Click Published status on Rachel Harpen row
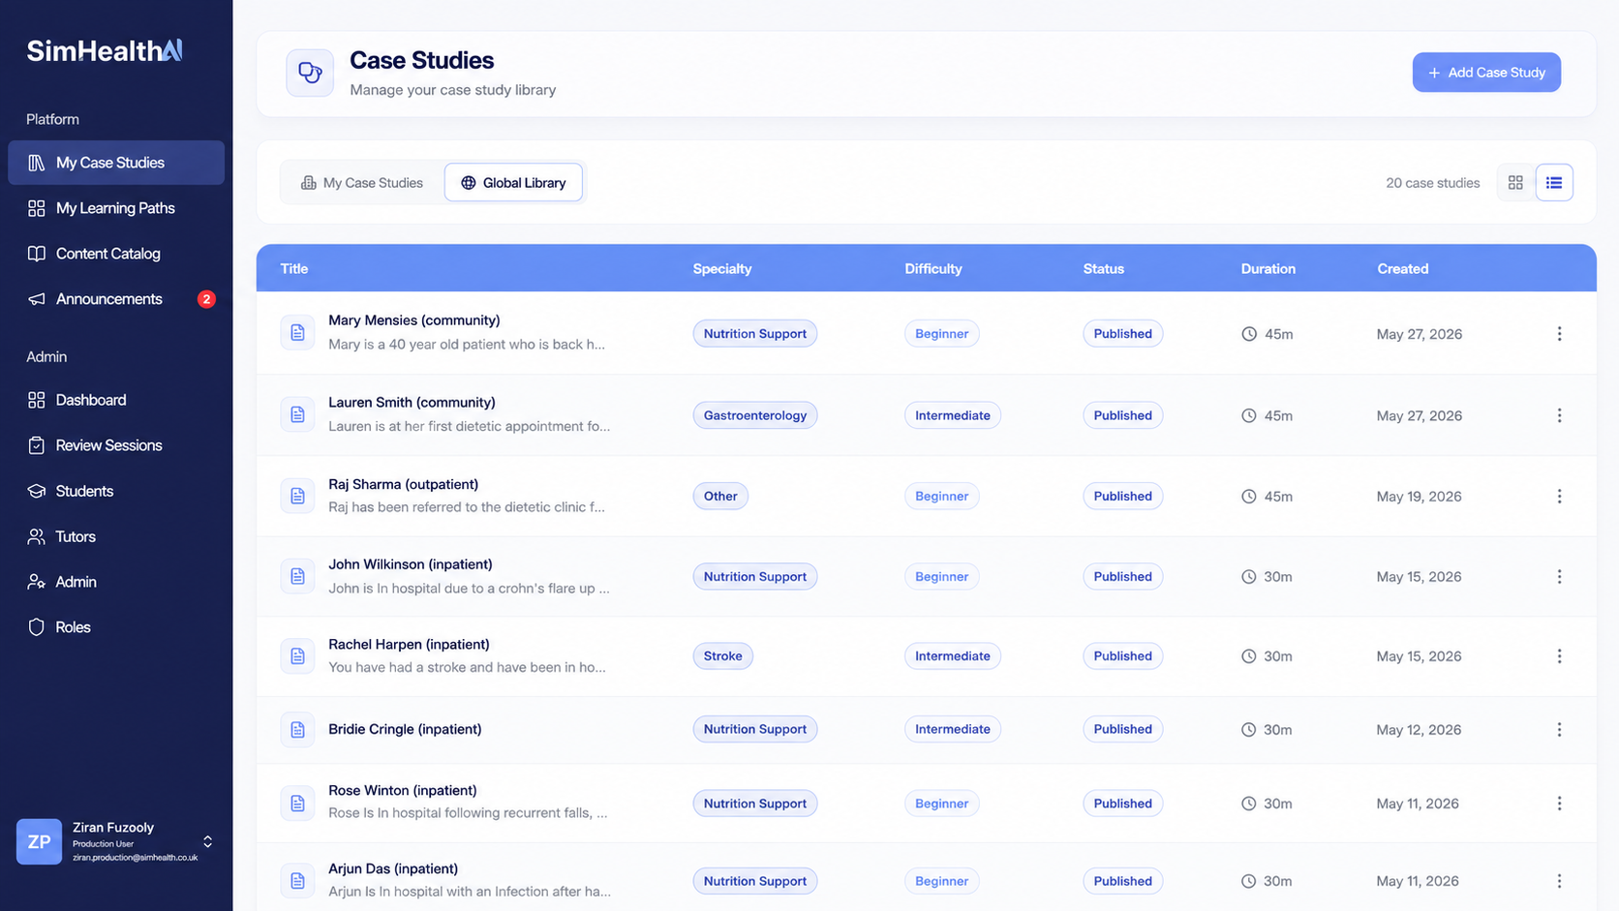This screenshot has width=1619, height=911. [x=1123, y=656]
